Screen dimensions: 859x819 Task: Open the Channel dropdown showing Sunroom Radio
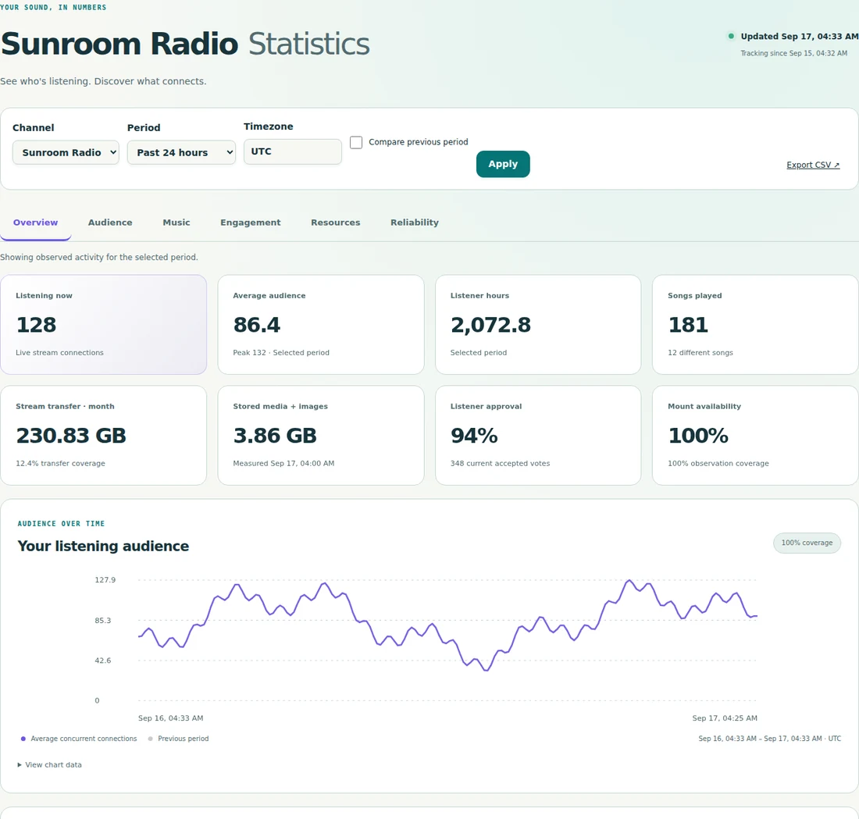(x=66, y=152)
